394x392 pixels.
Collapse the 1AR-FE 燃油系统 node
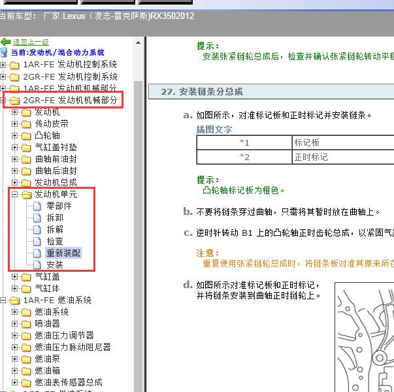pos(3,301)
